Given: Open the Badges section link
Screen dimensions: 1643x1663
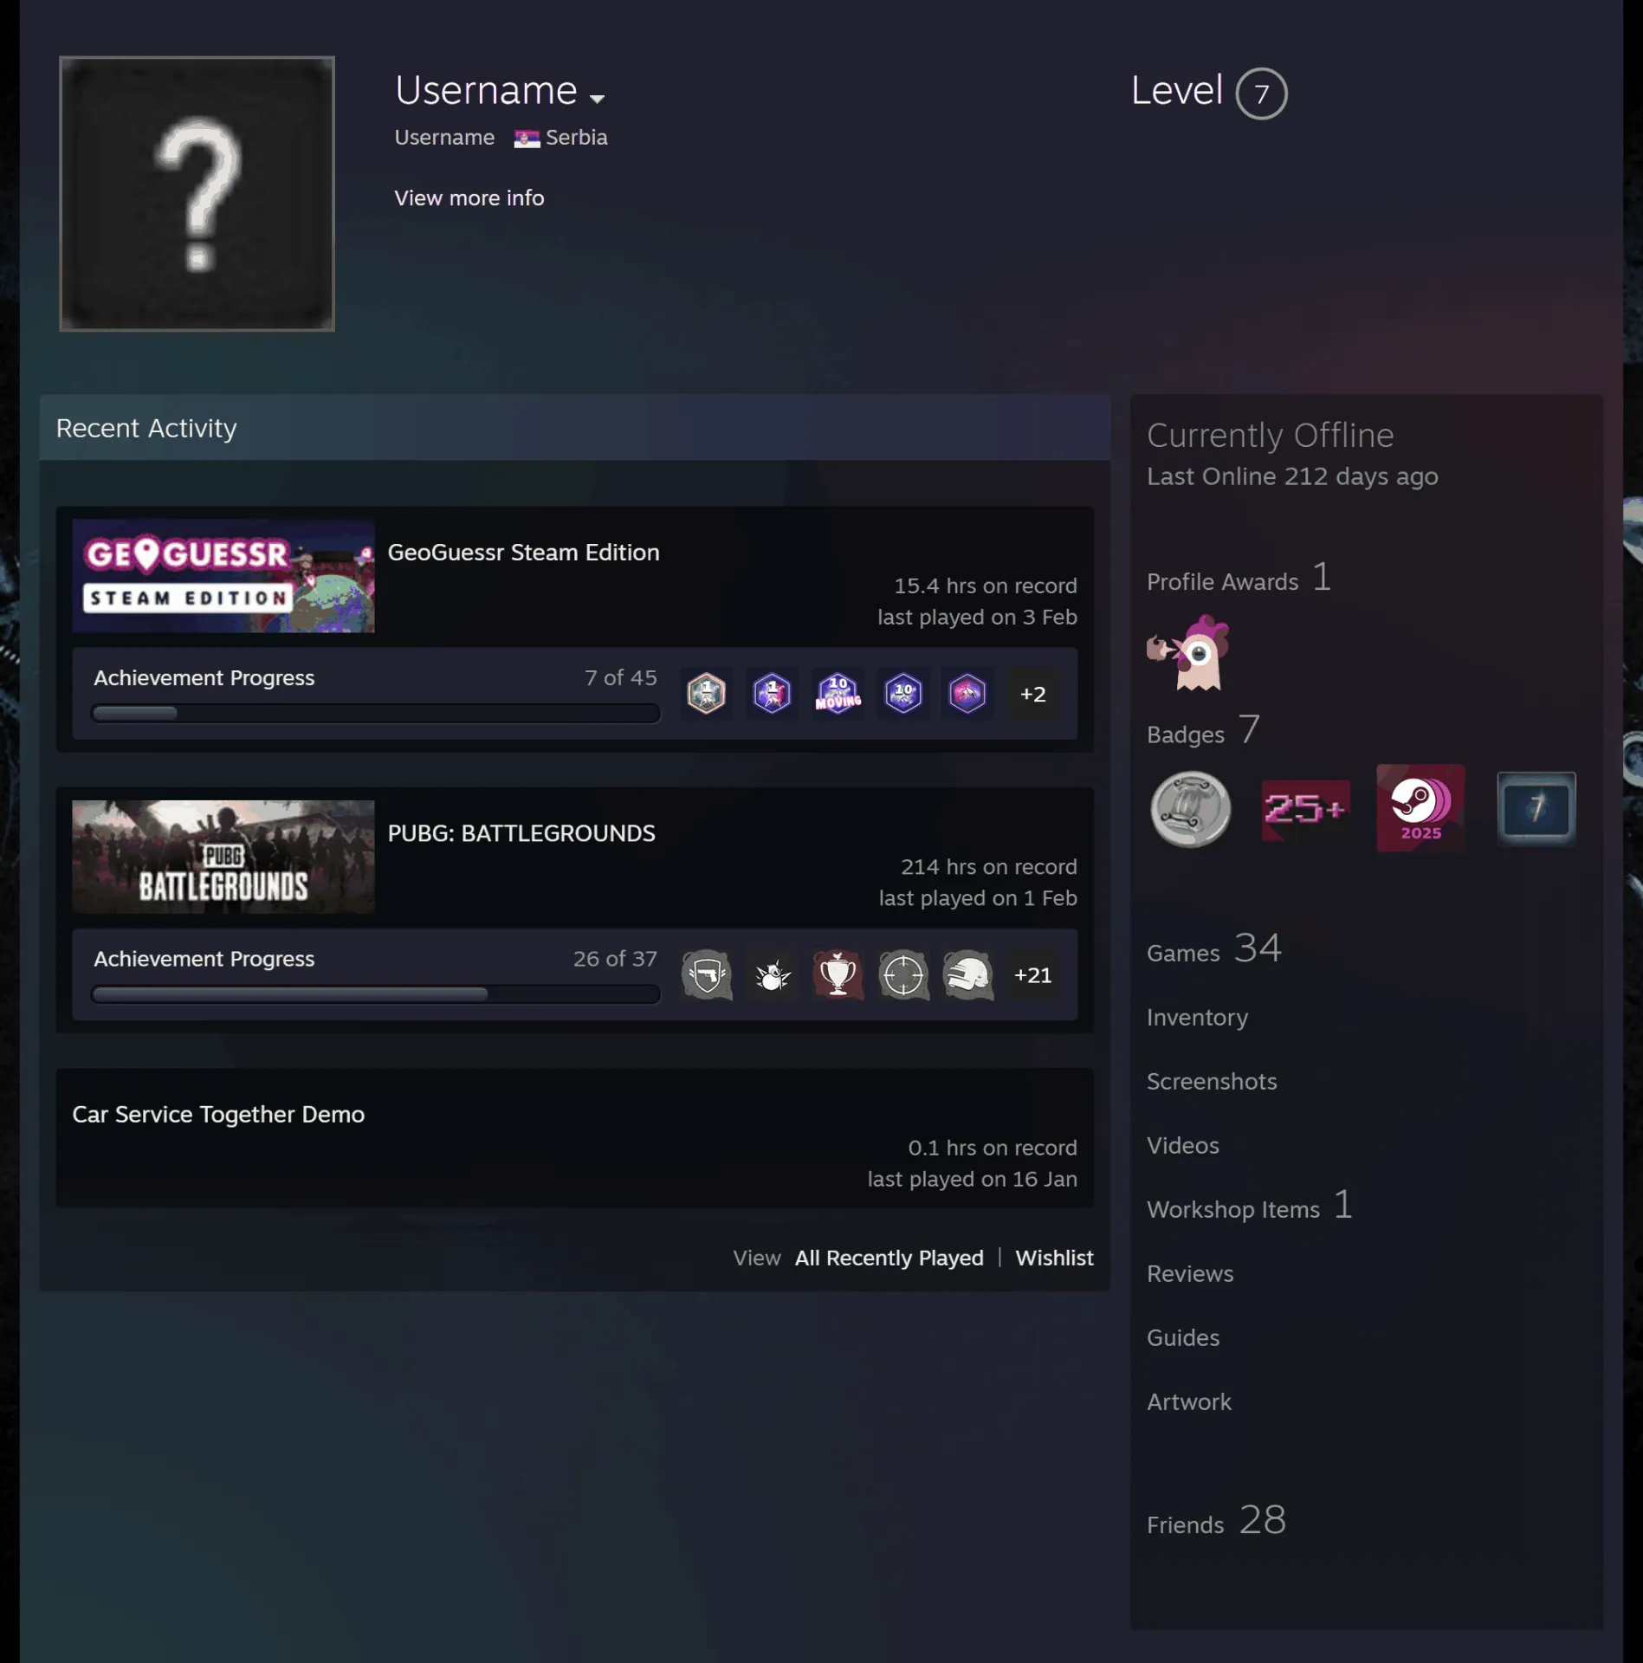Looking at the screenshot, I should (1203, 731).
